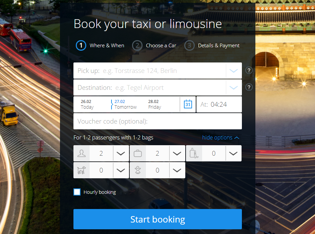
Task: Click the golf bag value 0
Action: click(214, 153)
